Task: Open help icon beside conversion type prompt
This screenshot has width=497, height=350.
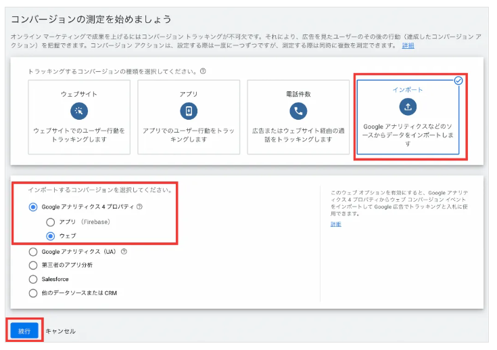Action: click(x=203, y=71)
